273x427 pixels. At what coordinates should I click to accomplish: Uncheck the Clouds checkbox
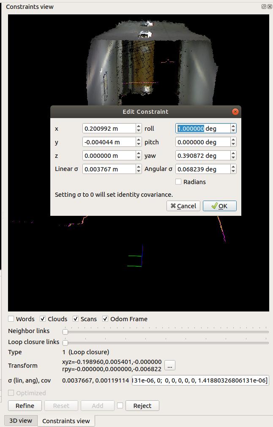[x=43, y=319]
